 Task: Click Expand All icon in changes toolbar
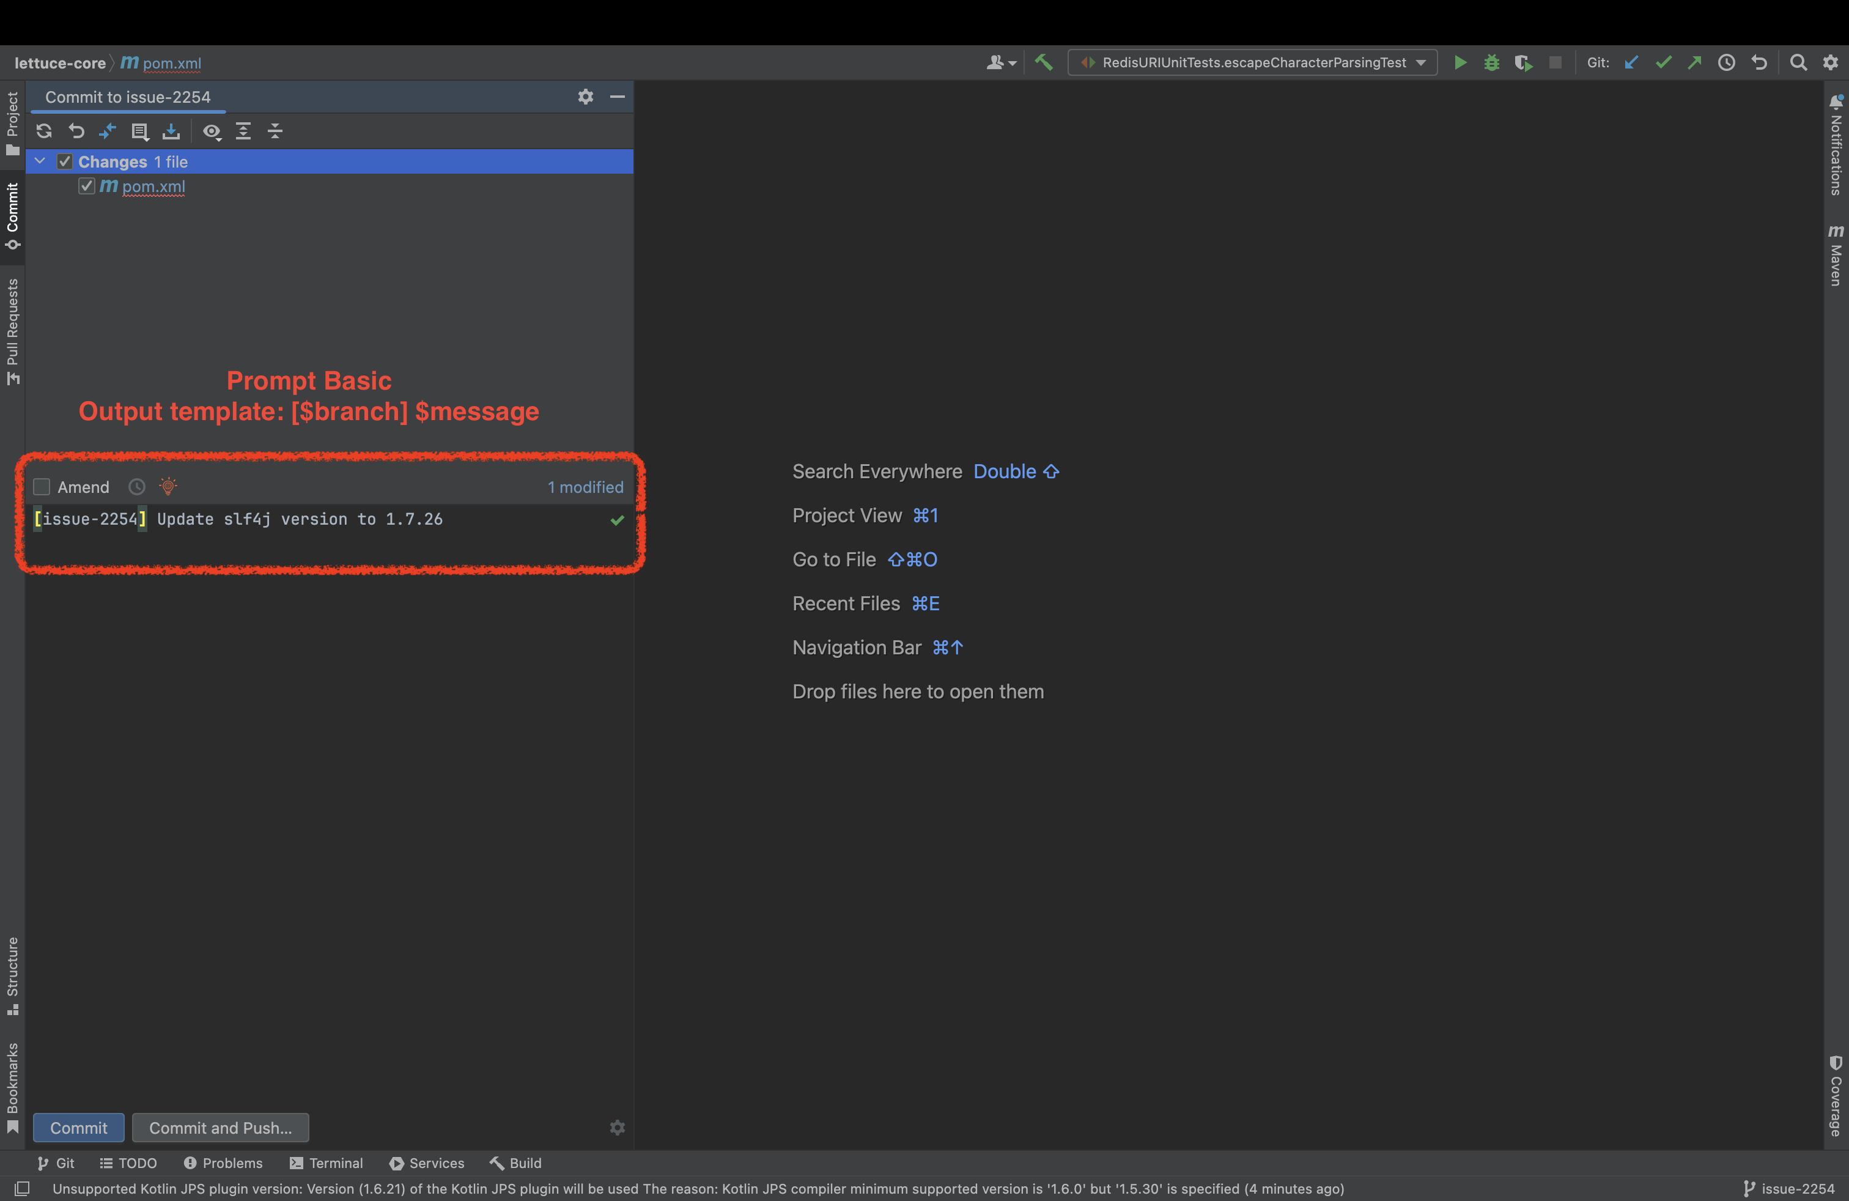(x=243, y=131)
